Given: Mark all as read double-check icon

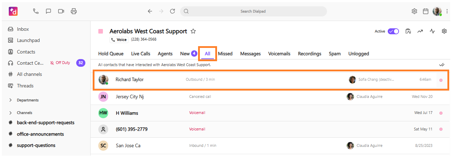Looking at the screenshot, I should click(x=442, y=65).
